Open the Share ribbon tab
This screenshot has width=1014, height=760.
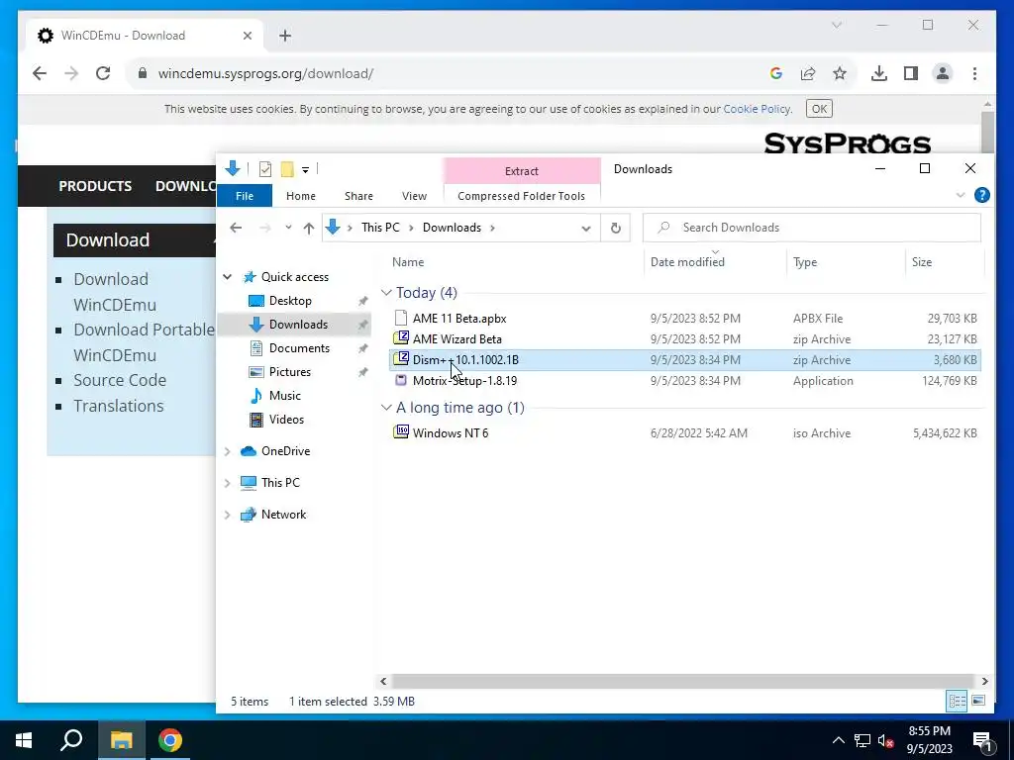click(358, 196)
